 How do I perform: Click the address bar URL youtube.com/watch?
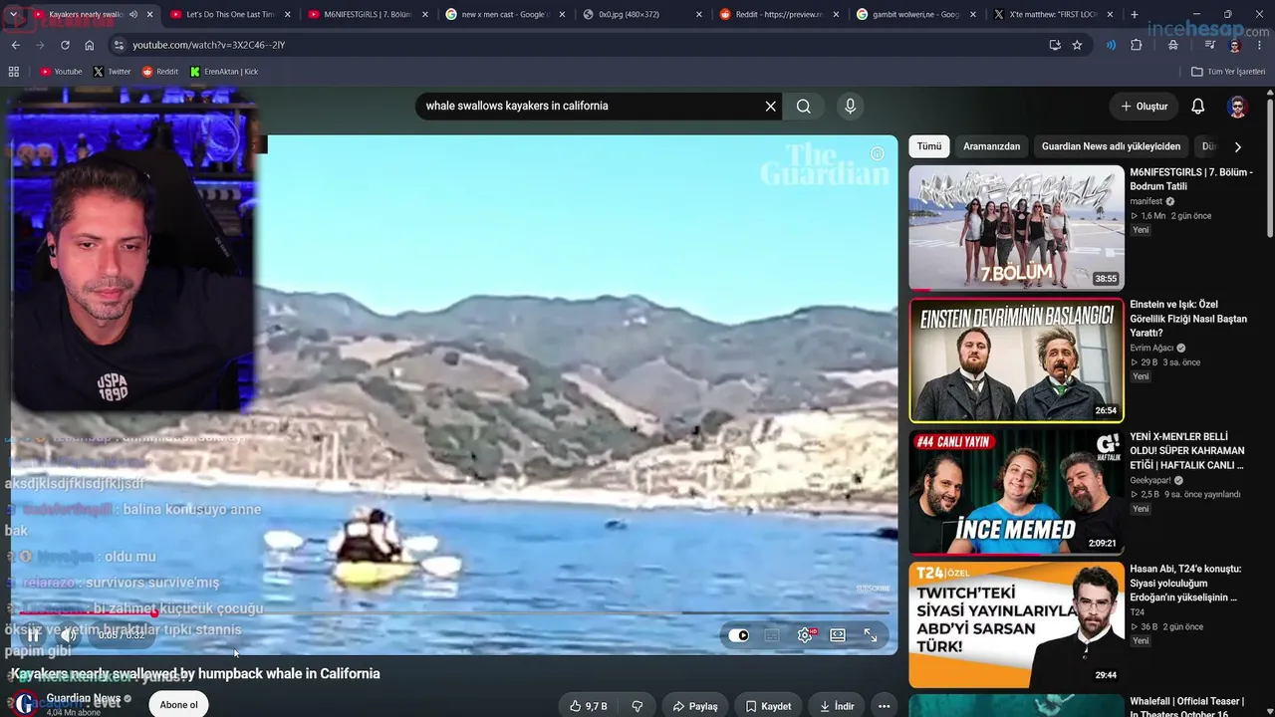pos(208,45)
